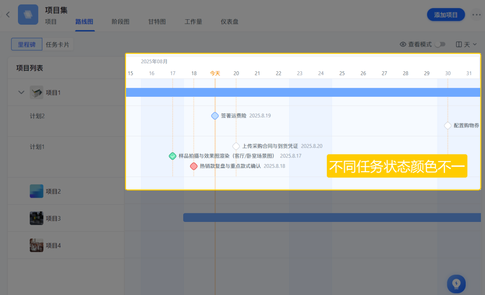
Task: Click the 添加项目 button
Action: click(x=445, y=14)
